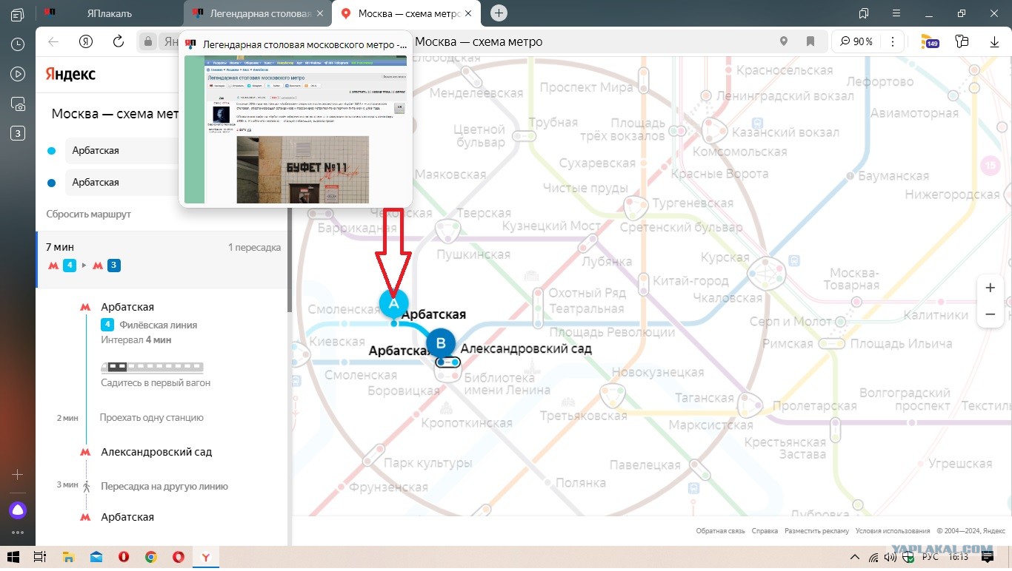The image size is (1012, 571).
Task: Open browser main menu hamburger
Action: (x=895, y=13)
